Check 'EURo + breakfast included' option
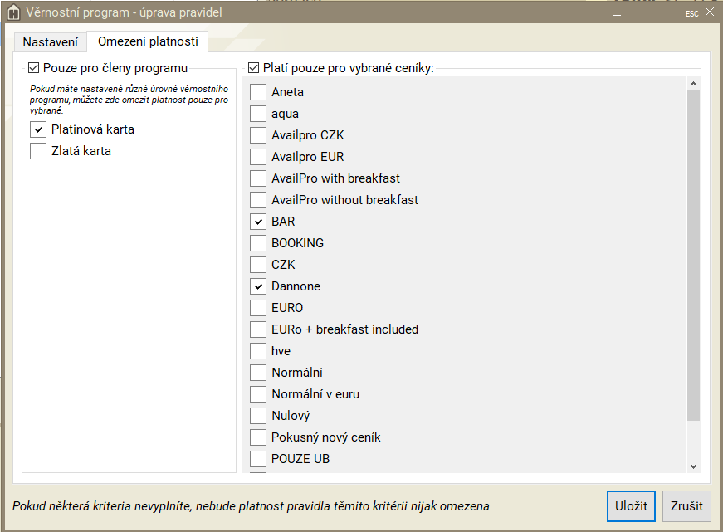 pyautogui.click(x=258, y=329)
